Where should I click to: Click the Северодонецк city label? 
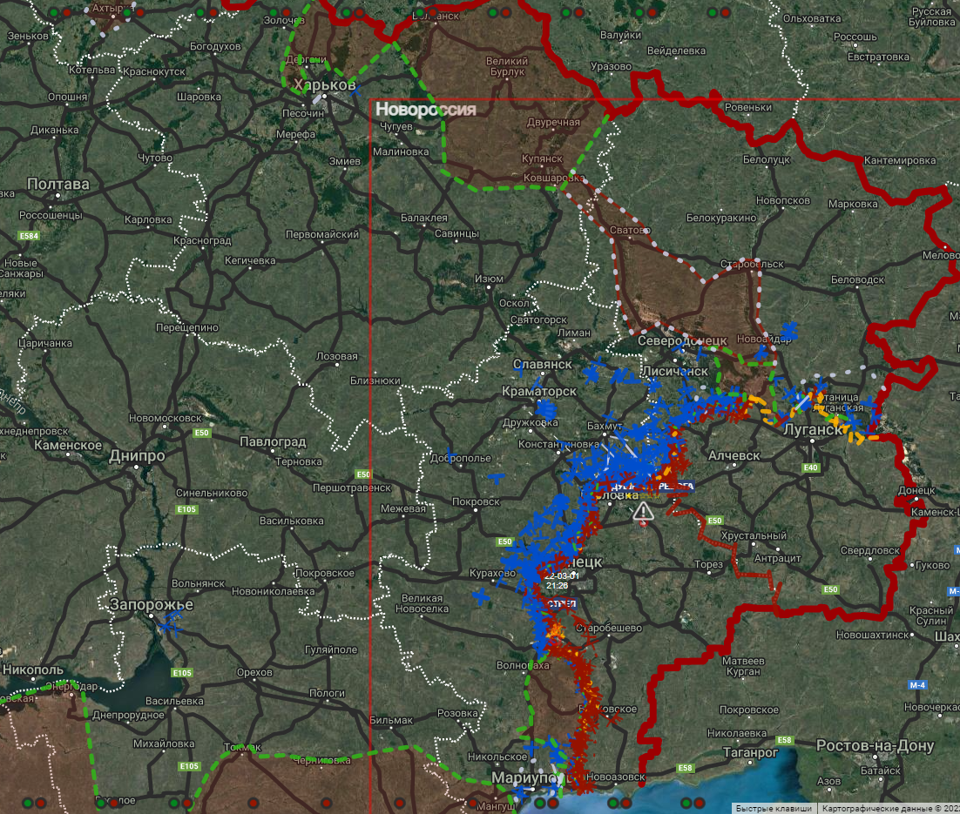[x=682, y=340]
